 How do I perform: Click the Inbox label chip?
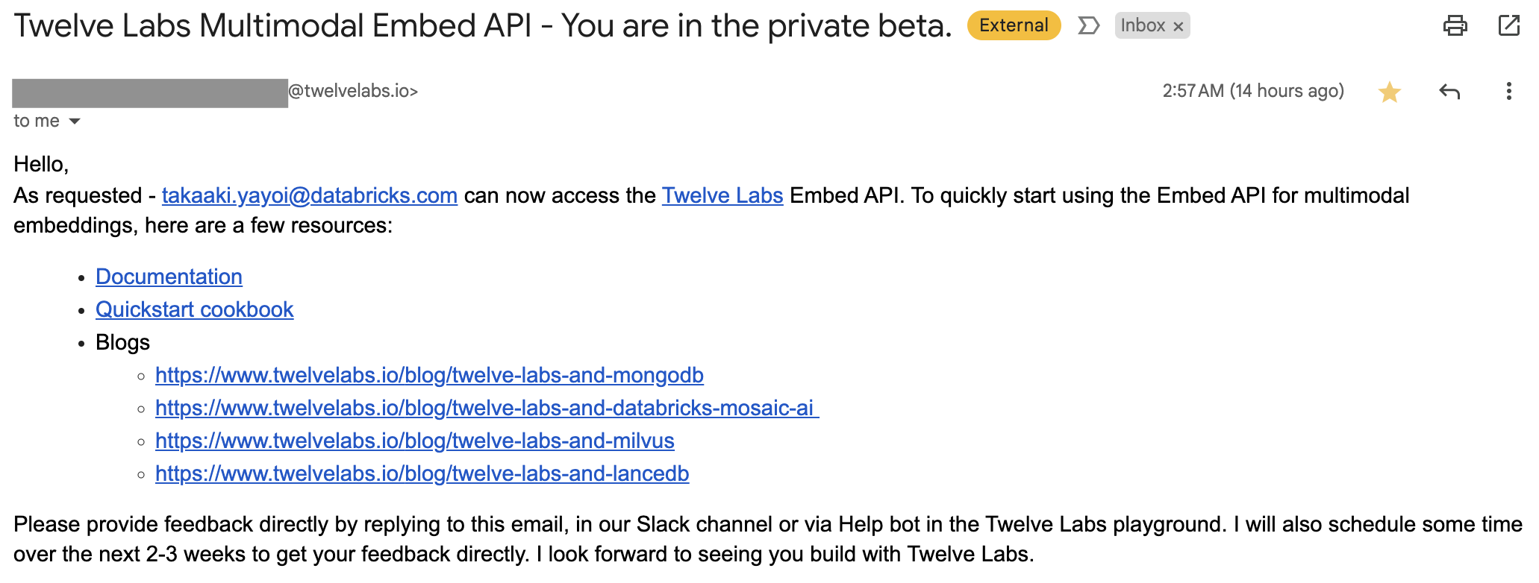tap(1143, 26)
